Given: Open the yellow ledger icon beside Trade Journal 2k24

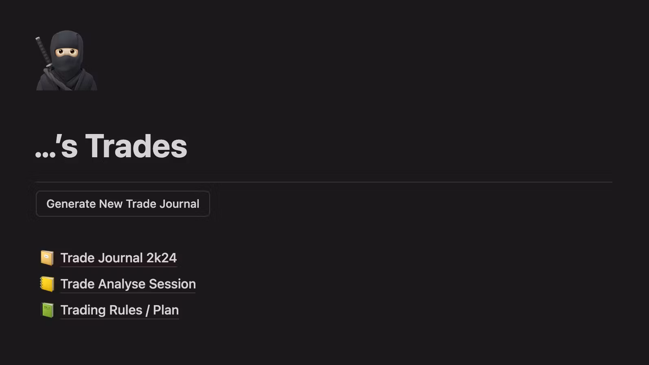Looking at the screenshot, I should pyautogui.click(x=47, y=258).
